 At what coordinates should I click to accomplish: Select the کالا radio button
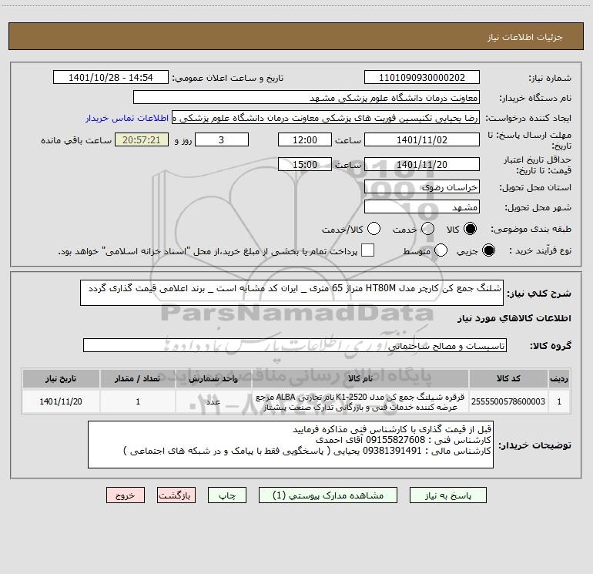tap(471, 229)
